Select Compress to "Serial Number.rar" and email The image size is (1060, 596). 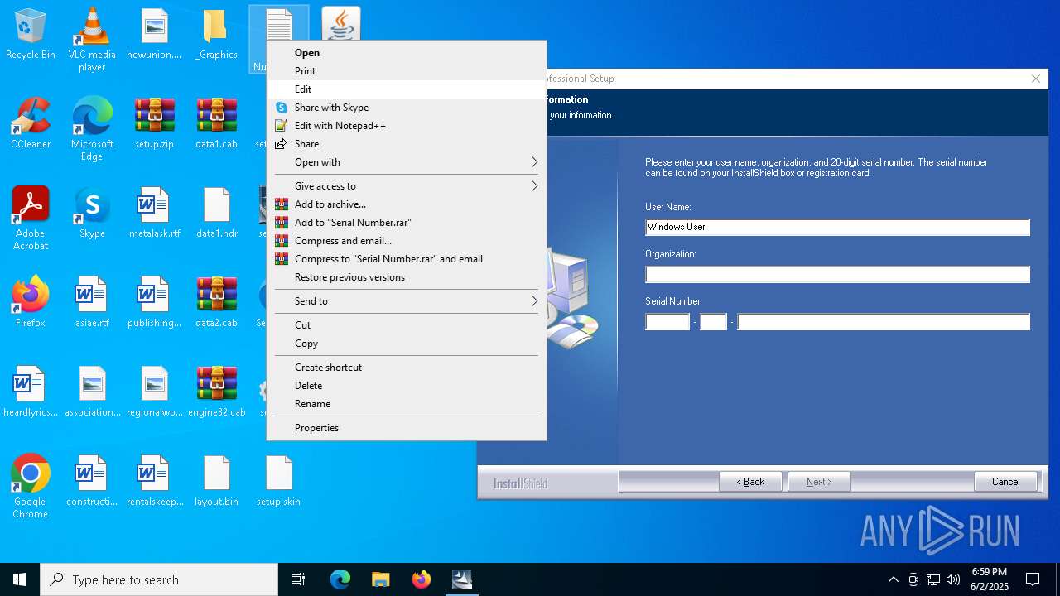pyautogui.click(x=406, y=259)
